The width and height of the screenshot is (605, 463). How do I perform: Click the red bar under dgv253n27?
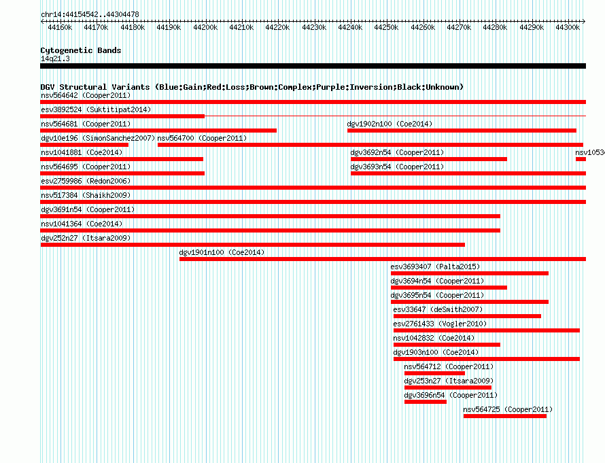coord(448,388)
